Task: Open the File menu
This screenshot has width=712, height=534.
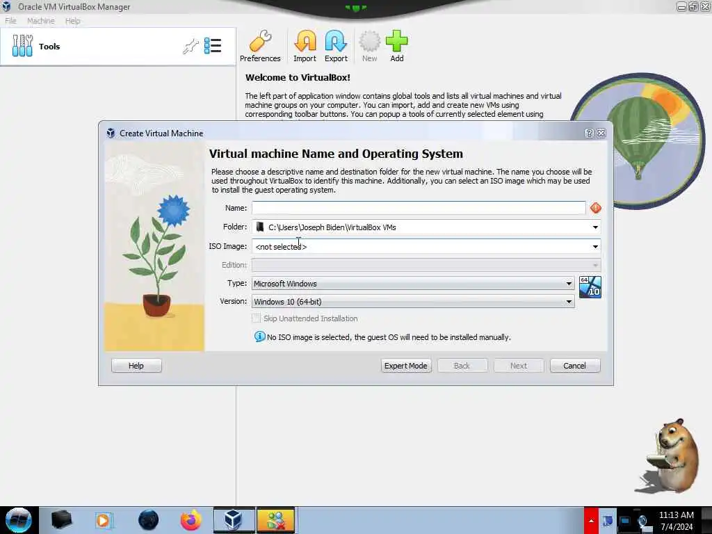Action: pos(10,20)
